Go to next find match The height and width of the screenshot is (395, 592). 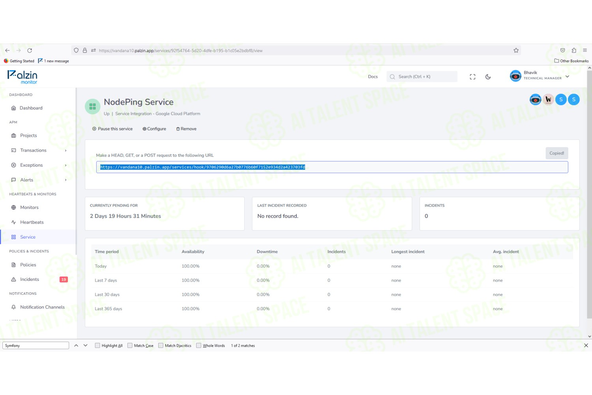(x=85, y=346)
